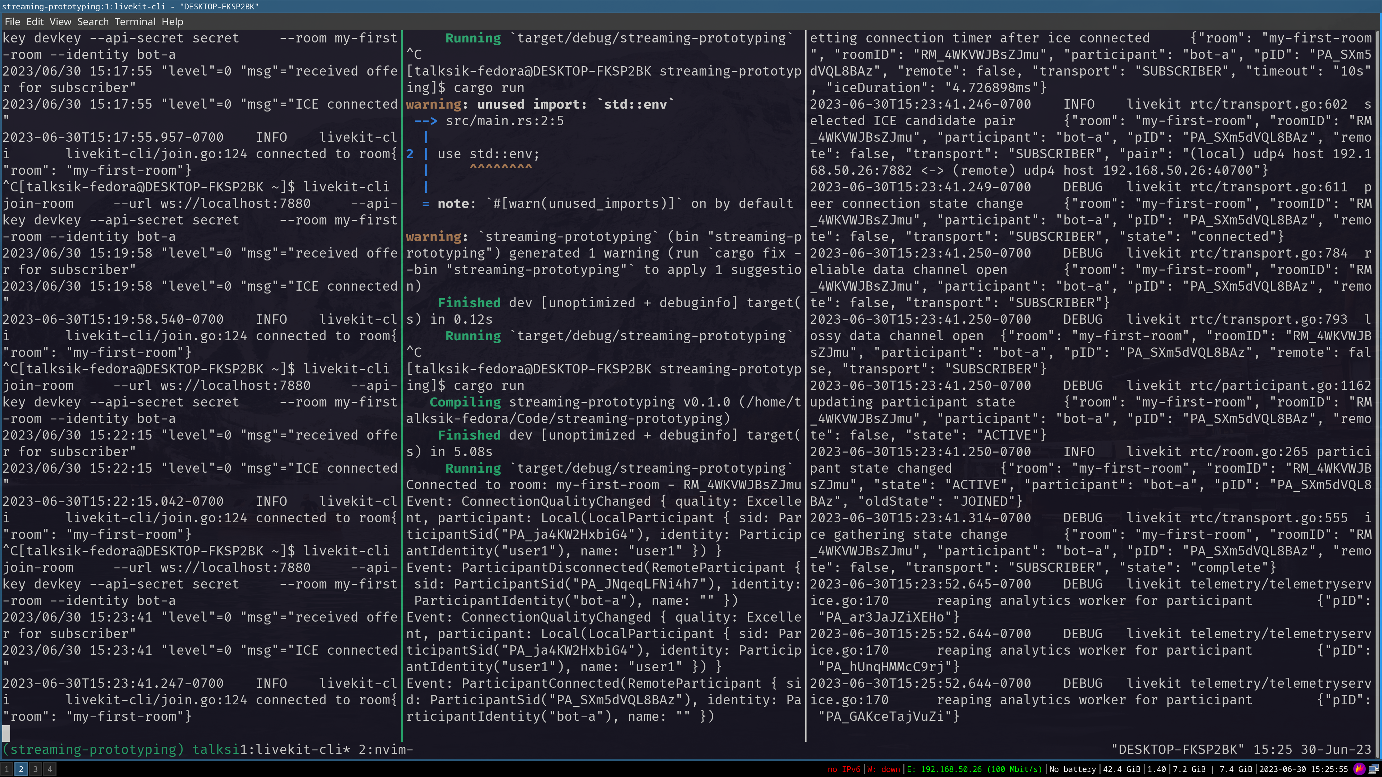Click 'Event: ParticipantConnected' line in middle pane
The width and height of the screenshot is (1382, 777).
click(603, 700)
